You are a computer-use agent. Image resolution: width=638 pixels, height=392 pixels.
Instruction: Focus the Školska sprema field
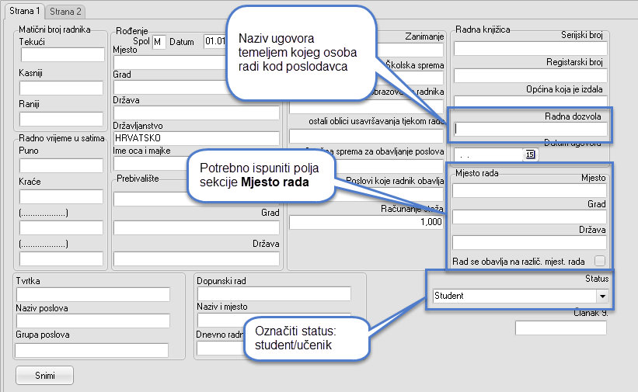coord(410,78)
